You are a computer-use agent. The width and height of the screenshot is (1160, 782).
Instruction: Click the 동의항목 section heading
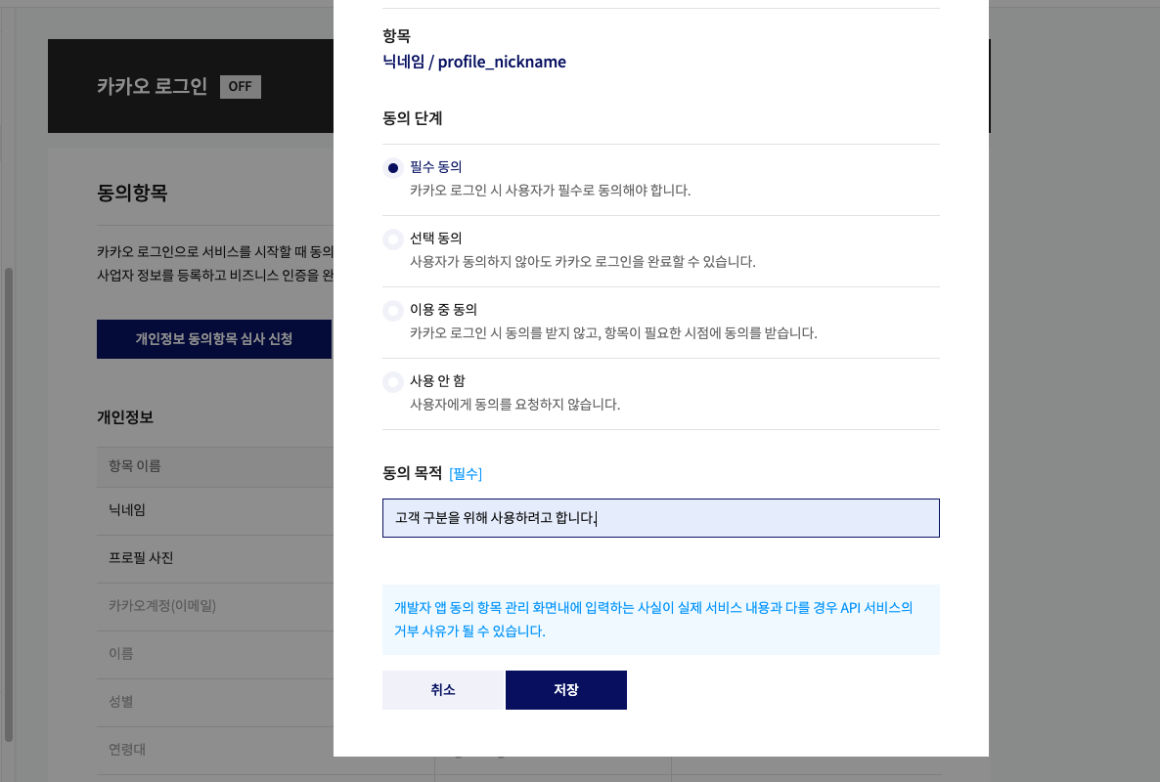[132, 193]
